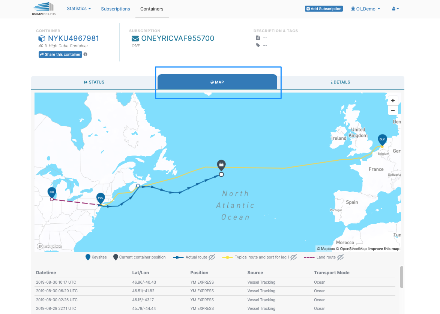
Task: Click the POL port of loading marker
Action: click(x=101, y=198)
